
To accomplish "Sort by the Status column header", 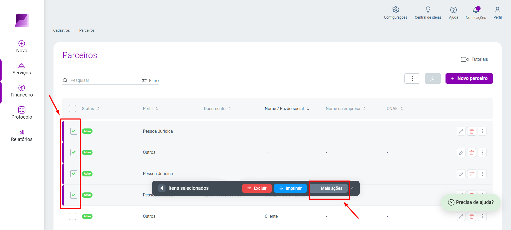I will pyautogui.click(x=91, y=108).
